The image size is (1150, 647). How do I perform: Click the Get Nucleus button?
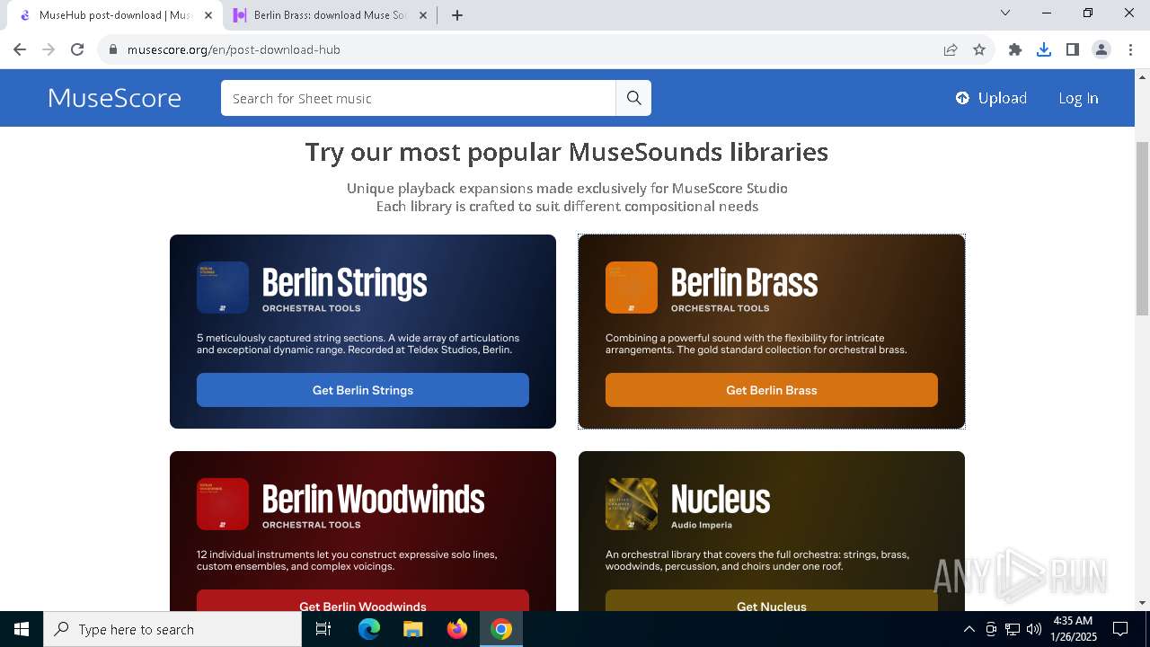[772, 601]
